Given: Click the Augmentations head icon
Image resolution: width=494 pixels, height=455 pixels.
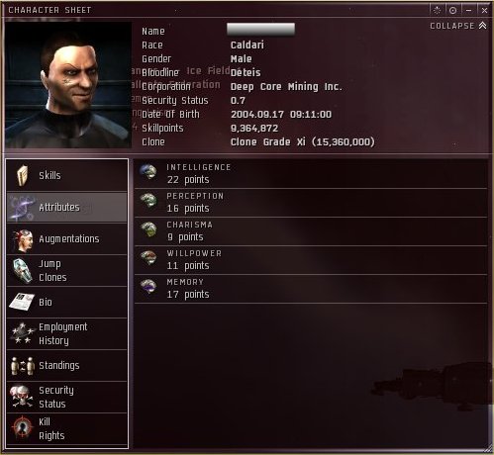Looking at the screenshot, I should (22, 239).
